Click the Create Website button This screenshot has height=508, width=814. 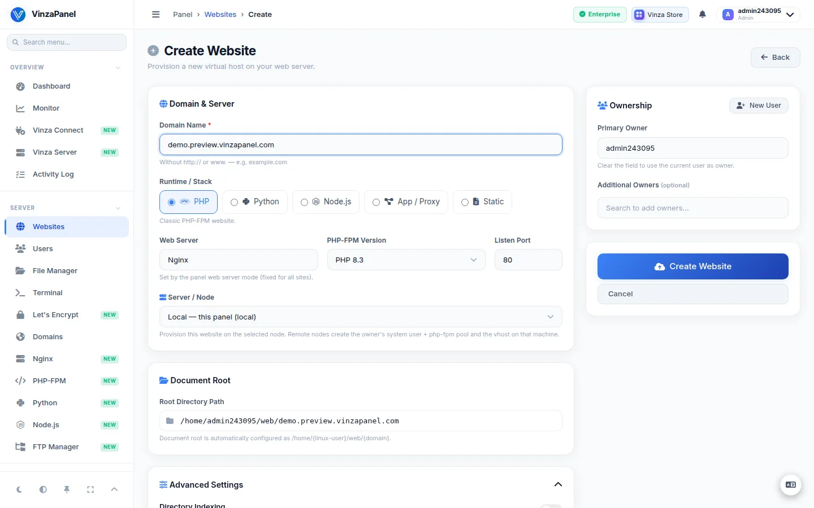[693, 266]
